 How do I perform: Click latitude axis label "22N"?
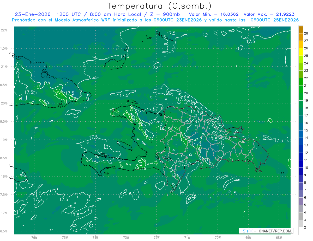(4, 30)
